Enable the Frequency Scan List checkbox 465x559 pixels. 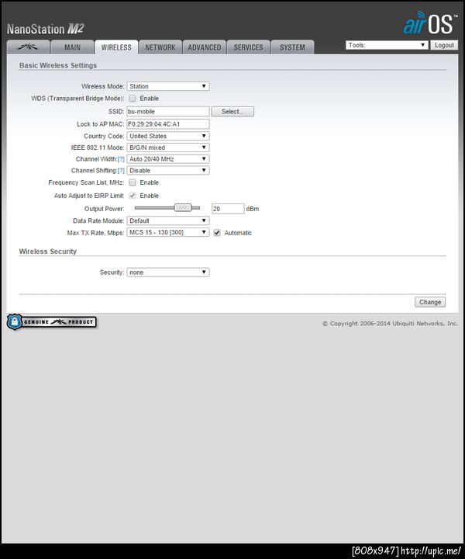point(133,182)
